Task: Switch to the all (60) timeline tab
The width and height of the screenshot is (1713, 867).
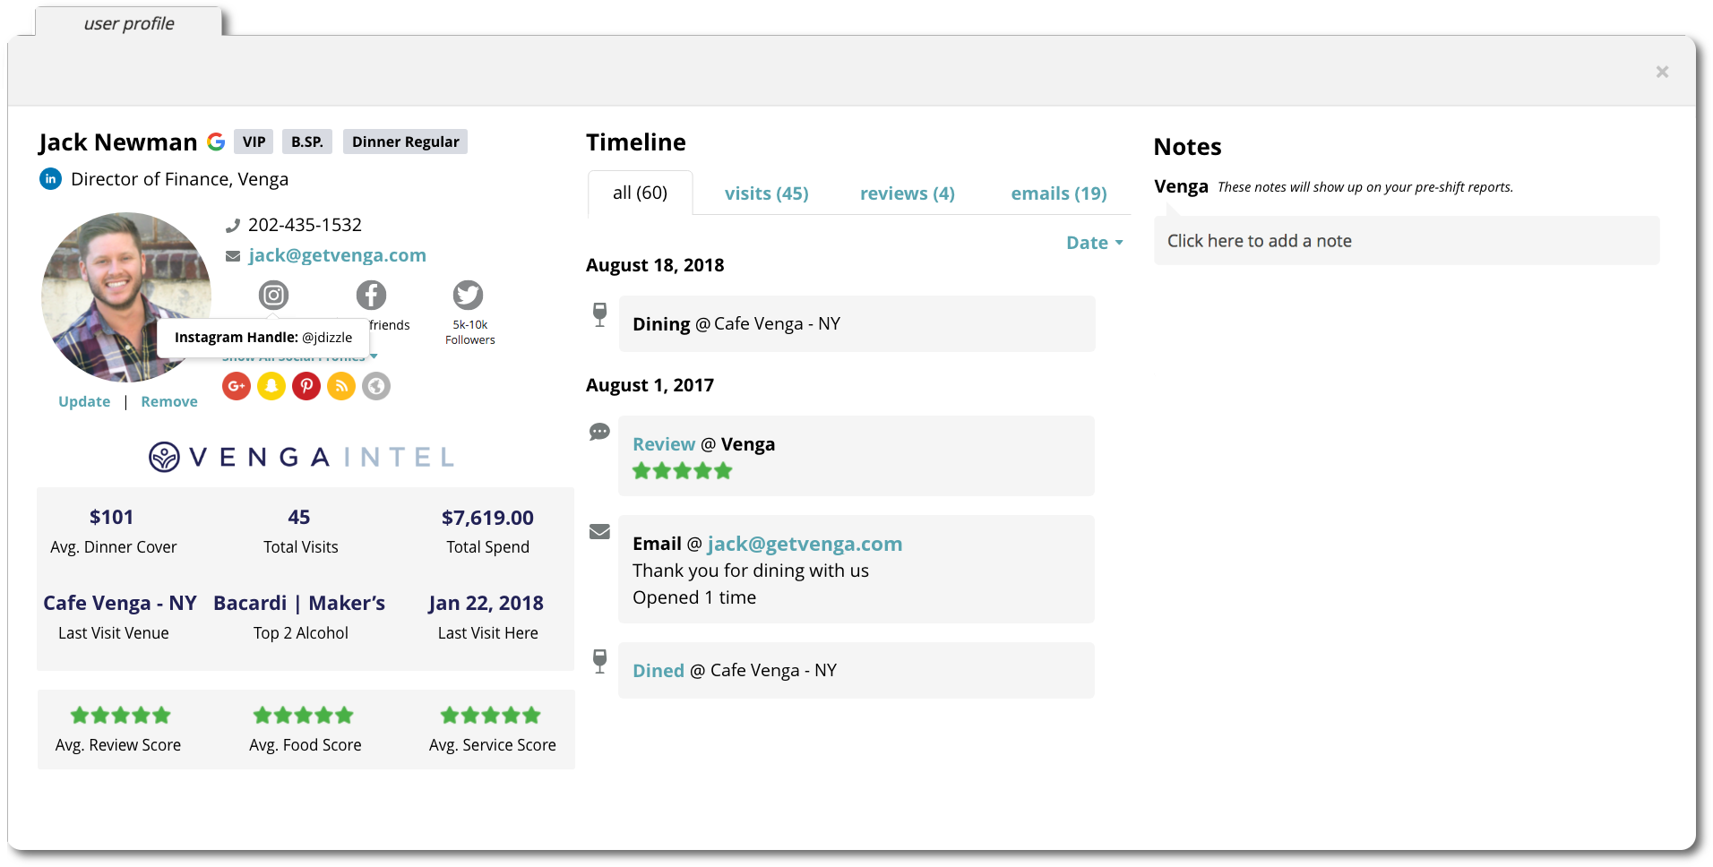Action: pyautogui.click(x=640, y=193)
